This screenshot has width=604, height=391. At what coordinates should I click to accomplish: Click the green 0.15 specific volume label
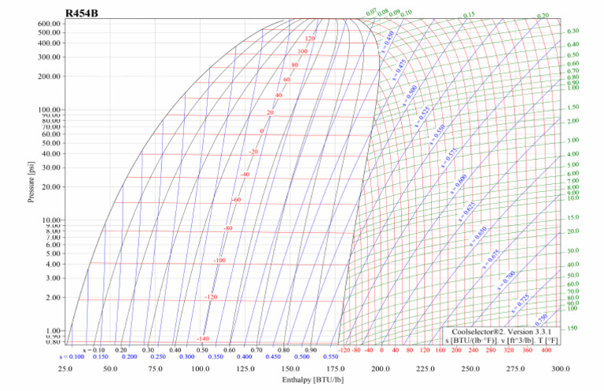(x=470, y=15)
